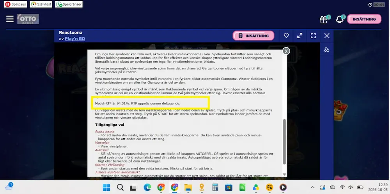This screenshot has width=390, height=194.
Task: Open the notifications bell
Action: (x=340, y=19)
